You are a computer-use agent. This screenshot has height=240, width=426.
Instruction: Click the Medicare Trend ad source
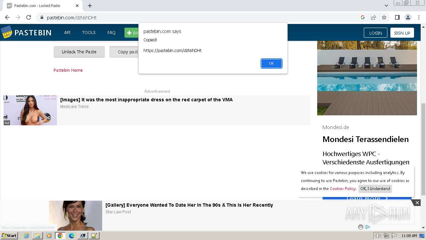(x=74, y=107)
